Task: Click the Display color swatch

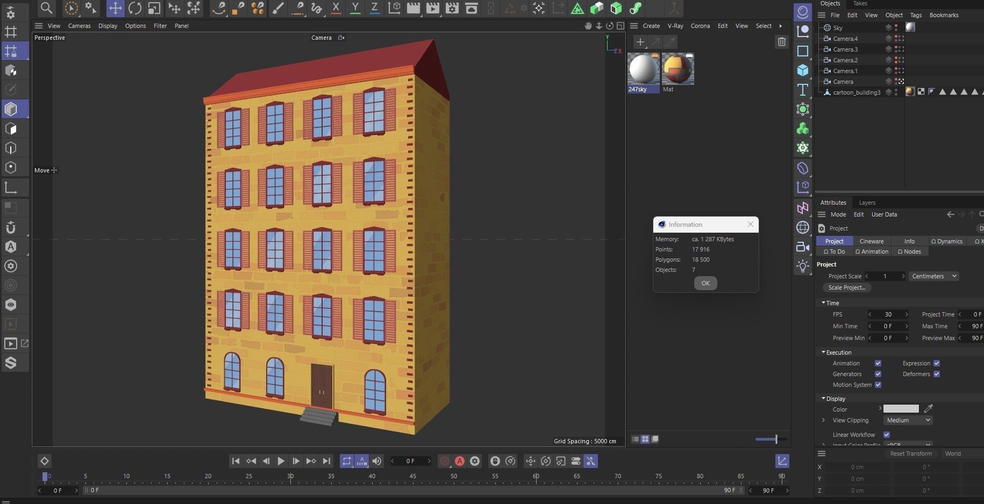Action: (901, 409)
